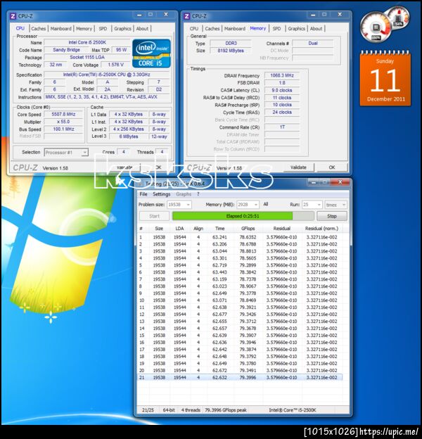Open the ? help menu in LinX

click(x=198, y=194)
